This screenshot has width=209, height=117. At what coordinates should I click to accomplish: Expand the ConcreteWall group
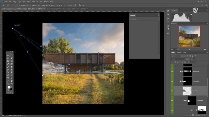pyautogui.click(x=179, y=81)
